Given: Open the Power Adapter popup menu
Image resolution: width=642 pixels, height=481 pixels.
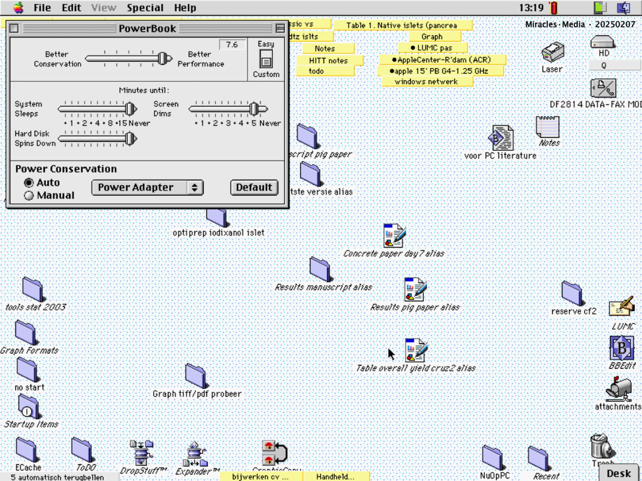Looking at the screenshot, I should [147, 187].
